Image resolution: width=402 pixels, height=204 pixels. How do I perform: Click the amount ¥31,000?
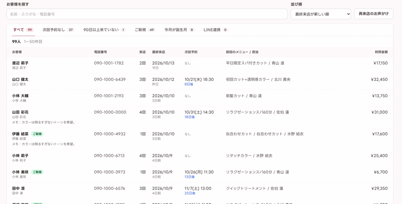pyautogui.click(x=380, y=112)
